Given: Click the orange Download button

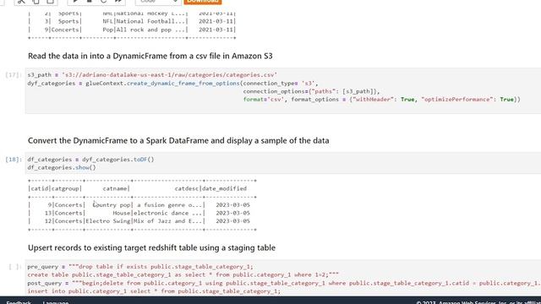Looking at the screenshot, I should coord(203,2).
